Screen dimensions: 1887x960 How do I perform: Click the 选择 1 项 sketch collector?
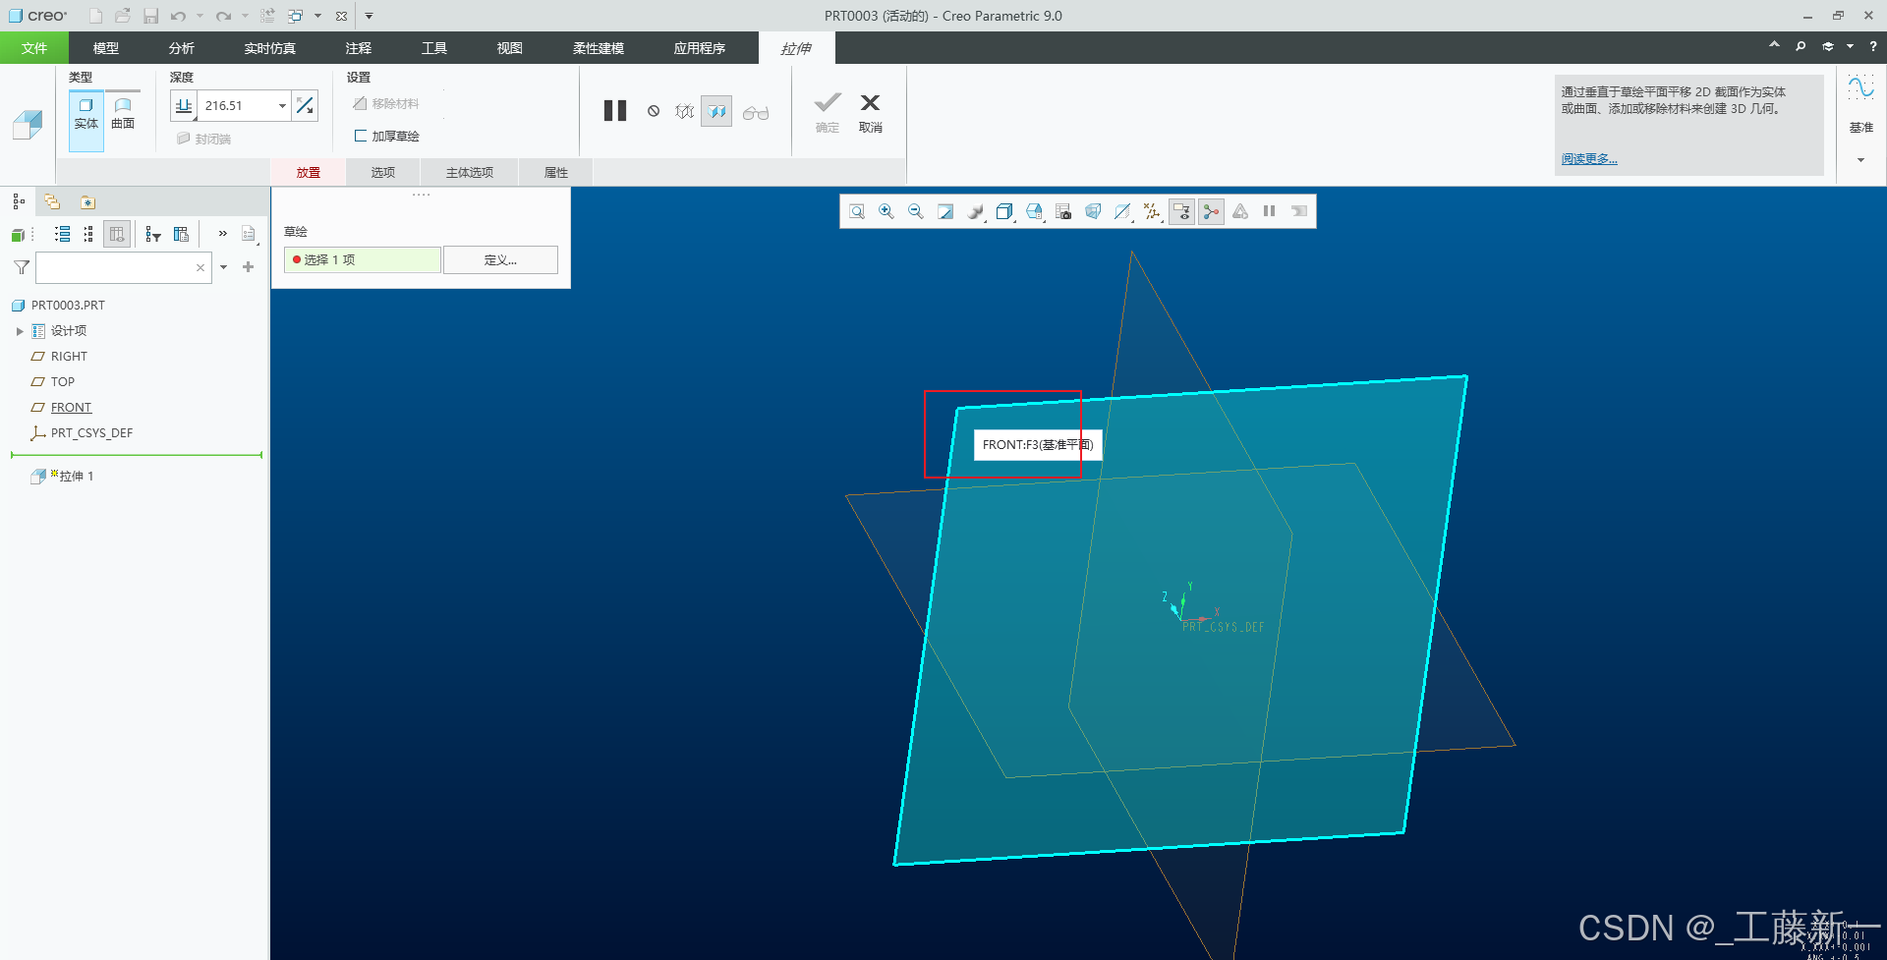[363, 259]
